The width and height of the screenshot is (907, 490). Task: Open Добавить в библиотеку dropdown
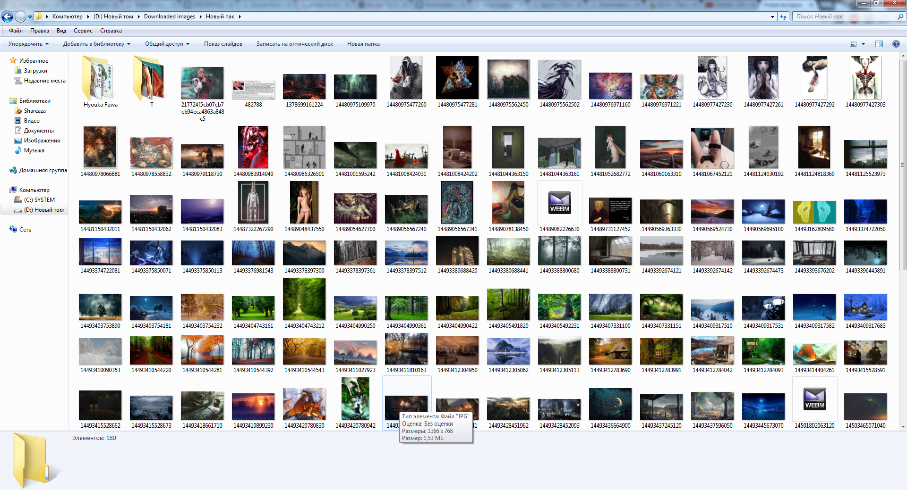[96, 44]
